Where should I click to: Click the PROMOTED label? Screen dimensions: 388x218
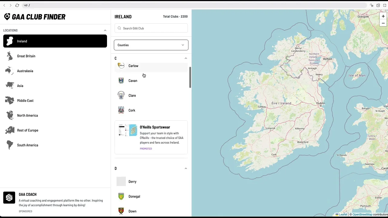pos(146,149)
